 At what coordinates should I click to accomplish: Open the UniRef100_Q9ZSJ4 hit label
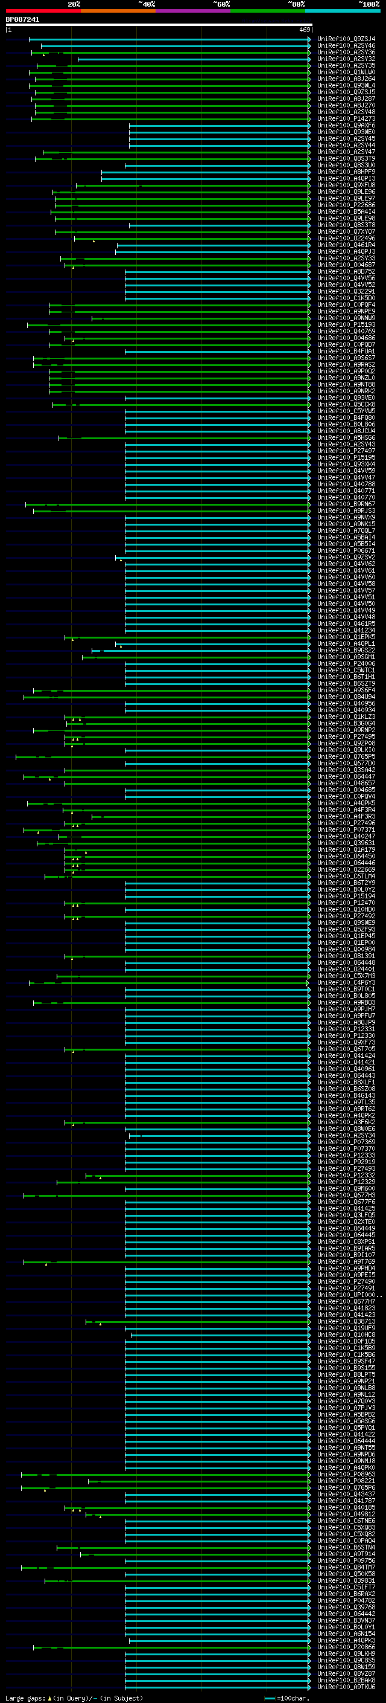[346, 39]
